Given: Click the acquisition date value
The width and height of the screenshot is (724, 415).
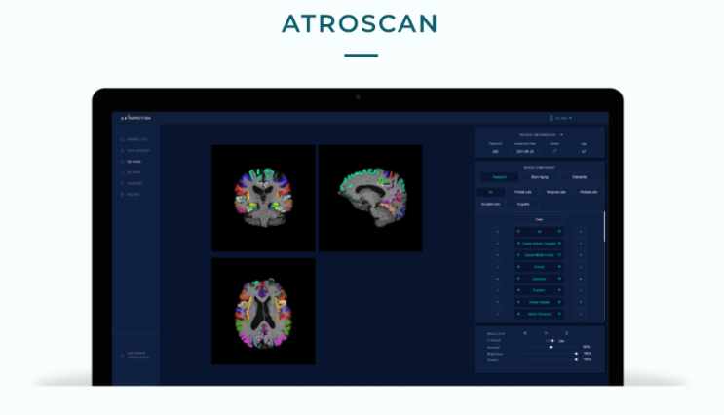Looking at the screenshot, I should coord(525,151).
